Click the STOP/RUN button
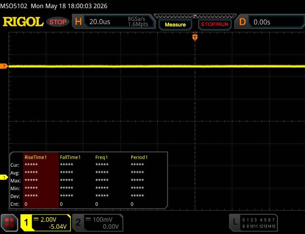 click(x=215, y=25)
